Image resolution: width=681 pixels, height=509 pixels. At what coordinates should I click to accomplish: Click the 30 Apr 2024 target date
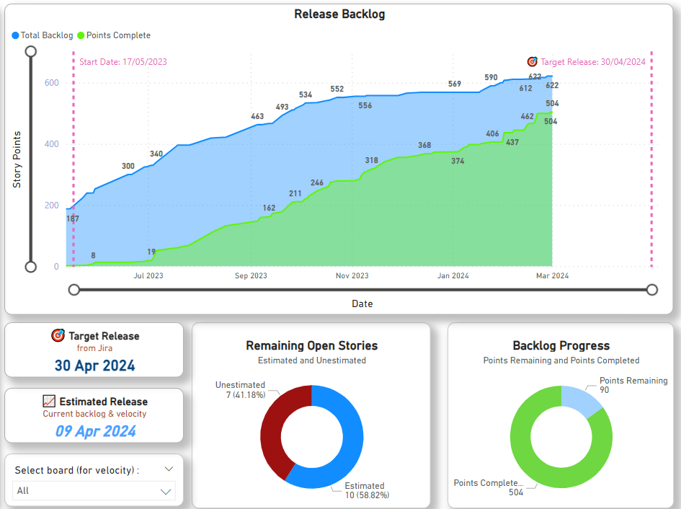click(94, 366)
